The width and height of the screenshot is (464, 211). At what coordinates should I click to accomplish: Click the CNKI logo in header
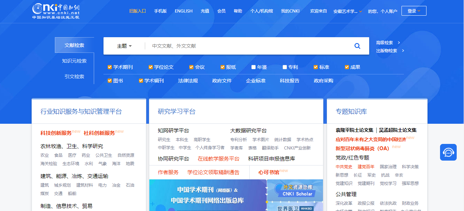pyautogui.click(x=56, y=11)
